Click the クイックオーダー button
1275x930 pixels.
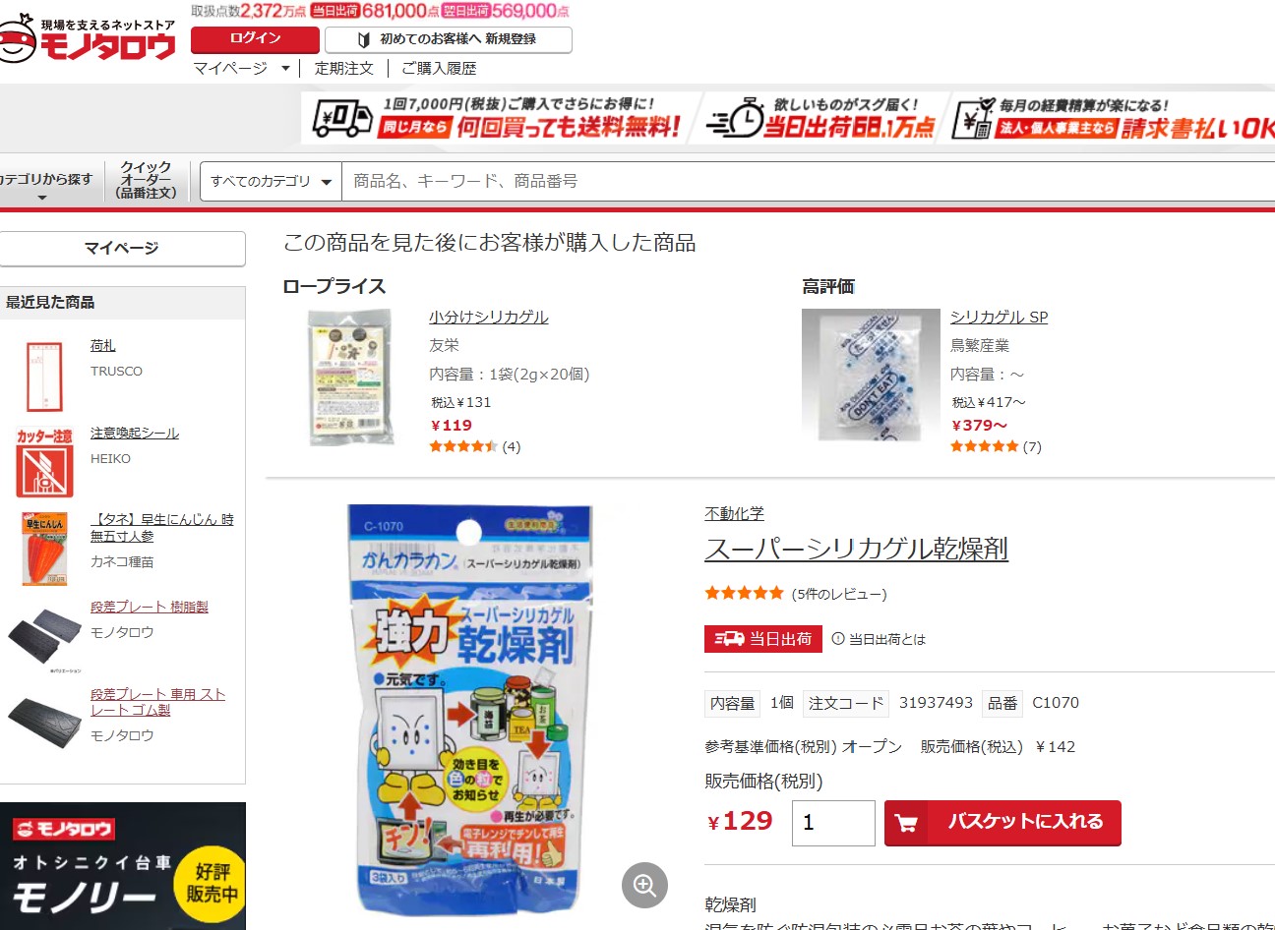147,181
